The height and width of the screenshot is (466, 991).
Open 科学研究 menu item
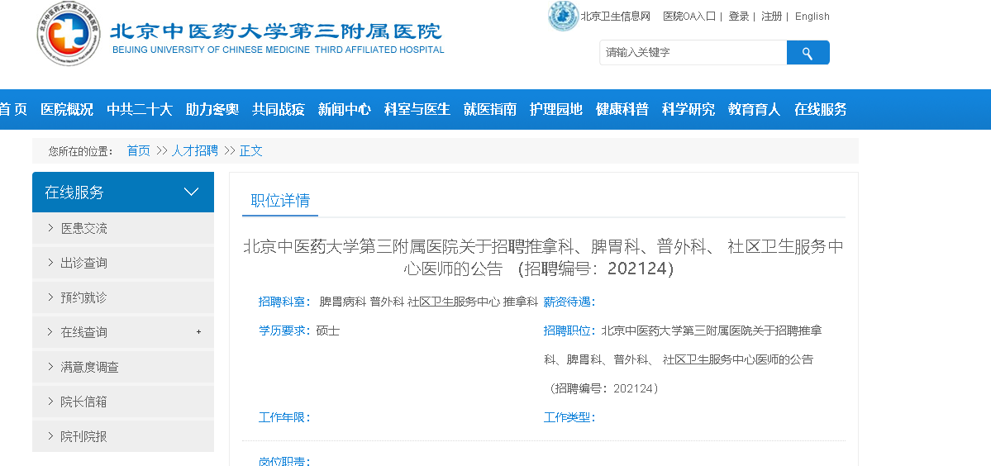point(688,109)
